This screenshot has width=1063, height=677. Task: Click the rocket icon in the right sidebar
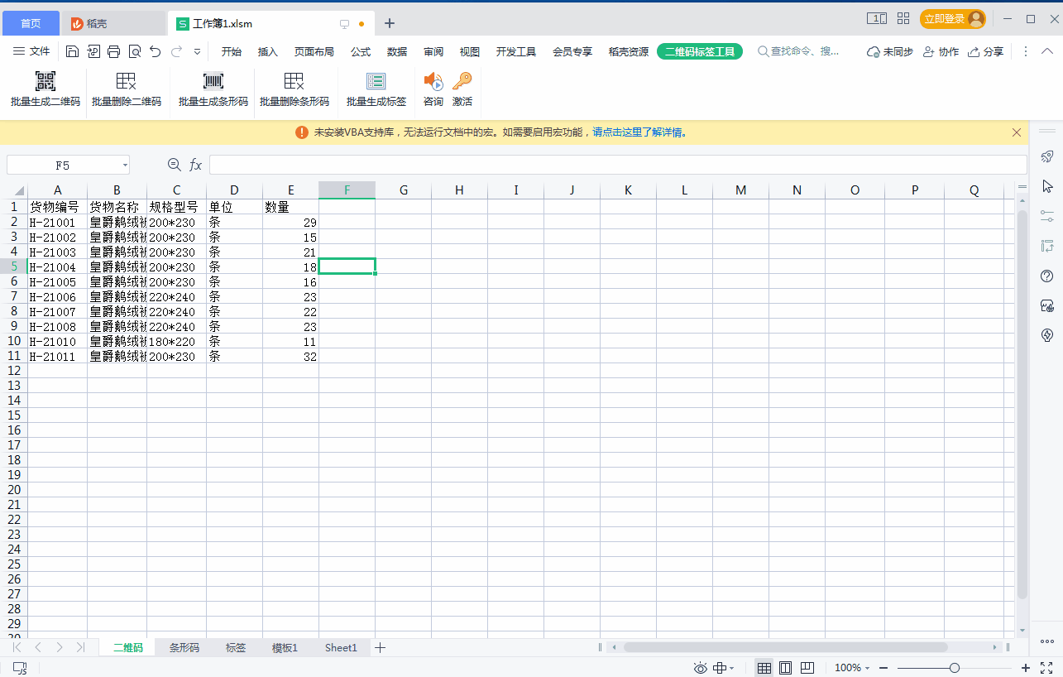pos(1047,156)
